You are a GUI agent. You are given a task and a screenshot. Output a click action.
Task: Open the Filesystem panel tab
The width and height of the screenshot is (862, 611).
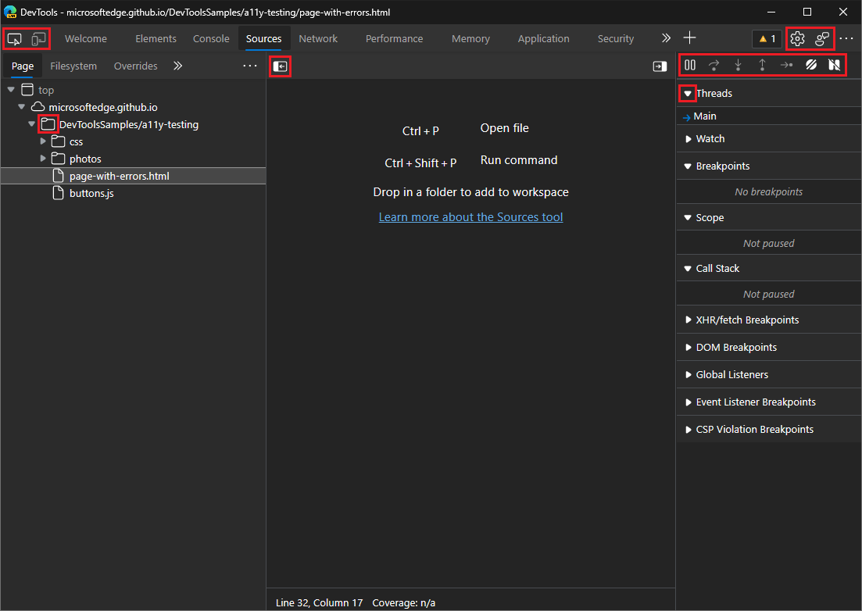(73, 66)
